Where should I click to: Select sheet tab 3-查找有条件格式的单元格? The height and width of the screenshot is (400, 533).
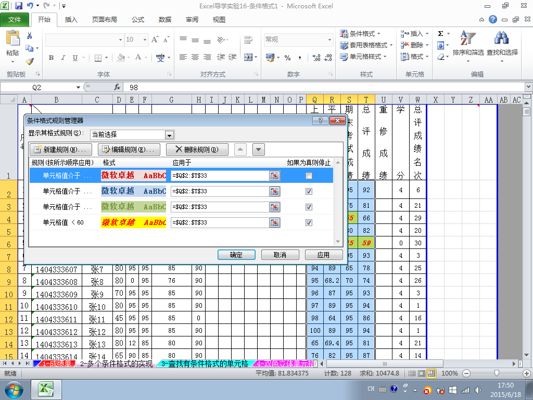205,364
